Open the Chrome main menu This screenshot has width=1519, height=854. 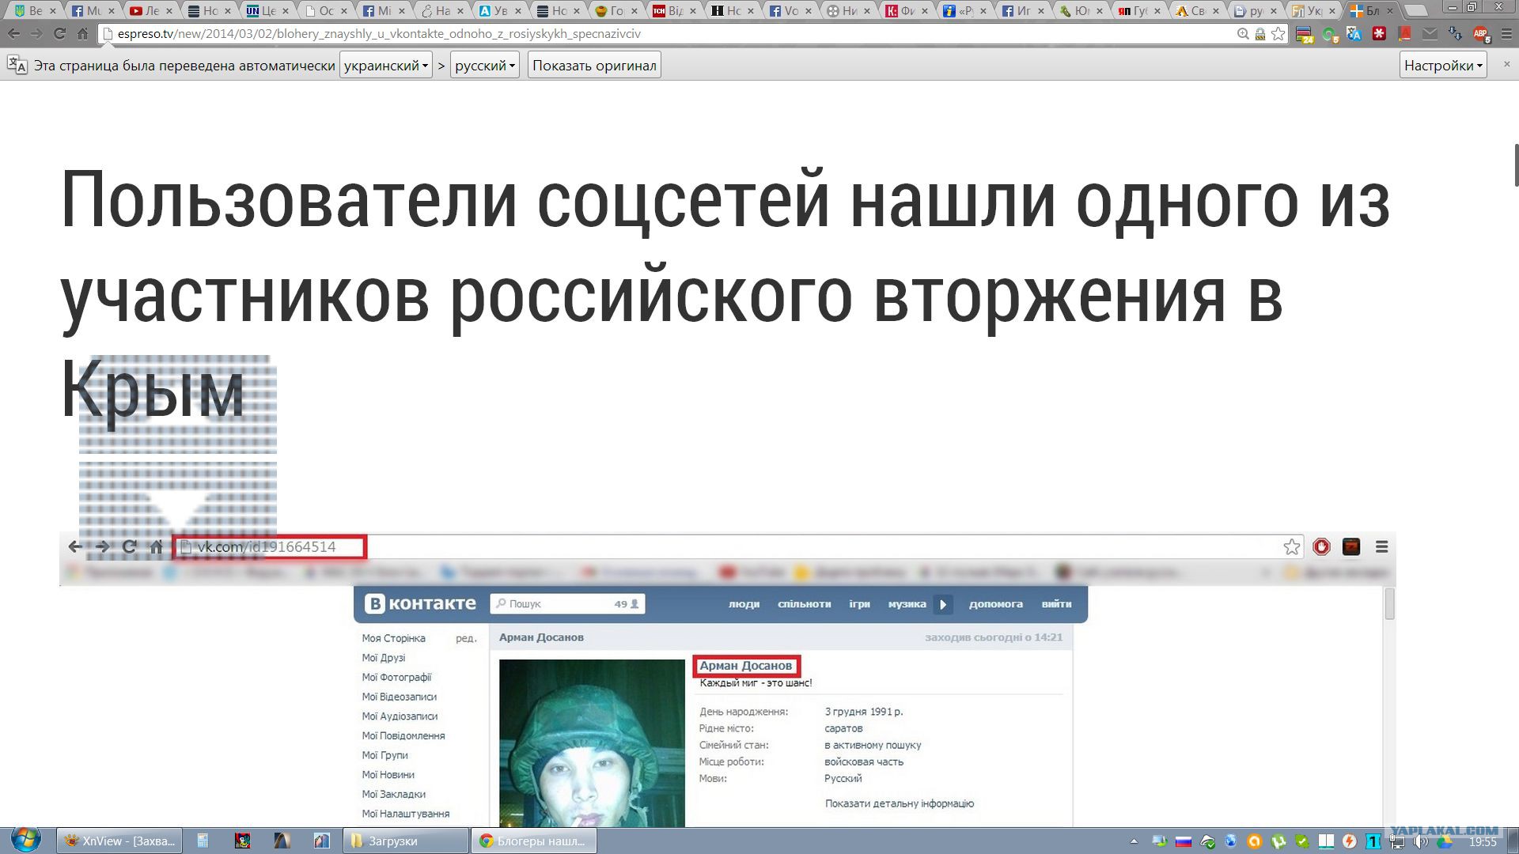1506,34
